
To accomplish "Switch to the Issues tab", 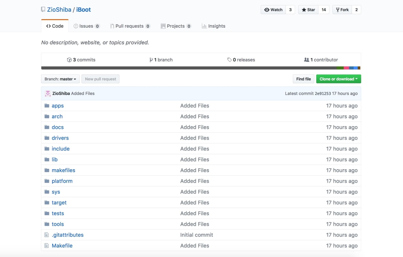I will coord(87,26).
